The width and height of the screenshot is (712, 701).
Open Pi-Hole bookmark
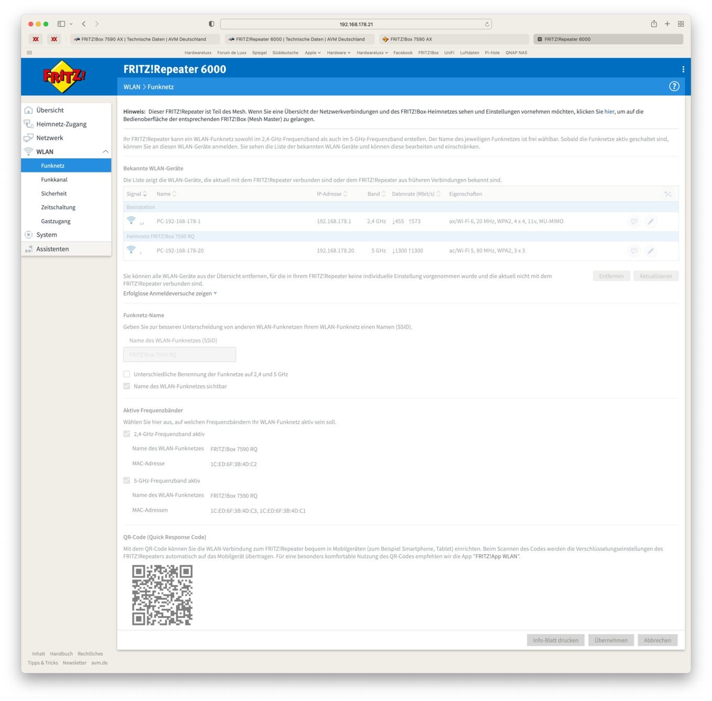pyautogui.click(x=492, y=52)
